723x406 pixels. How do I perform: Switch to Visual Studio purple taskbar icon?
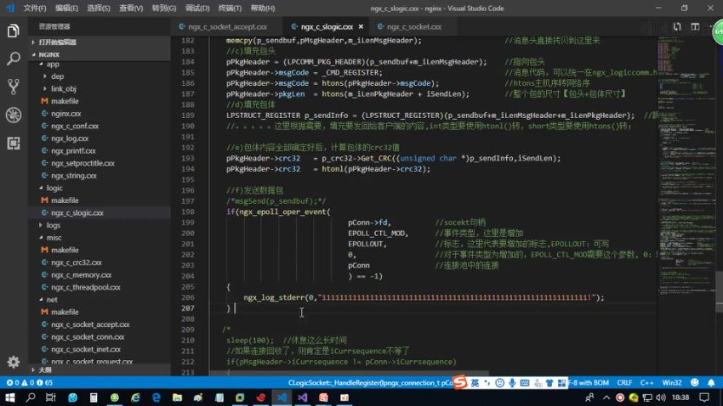303,398
